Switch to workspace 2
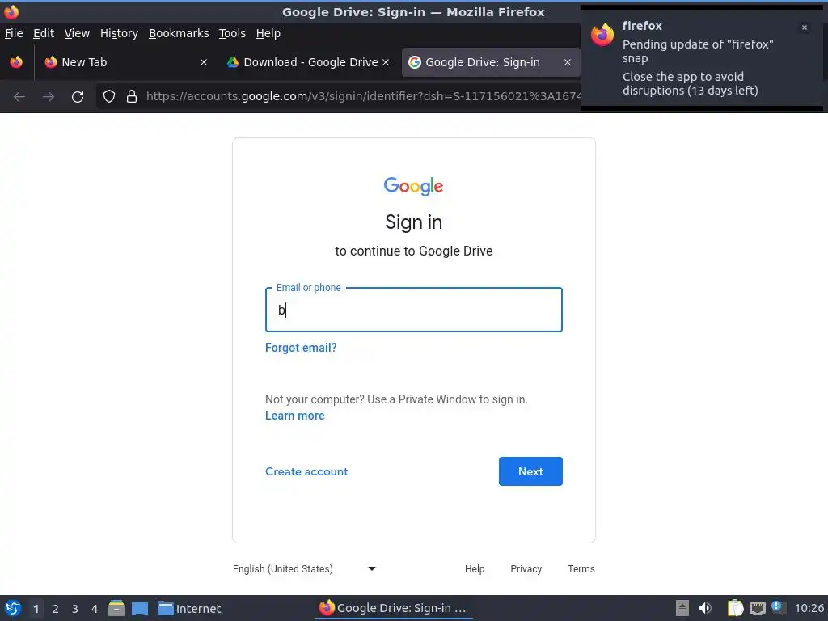Image resolution: width=828 pixels, height=621 pixels. [56, 609]
